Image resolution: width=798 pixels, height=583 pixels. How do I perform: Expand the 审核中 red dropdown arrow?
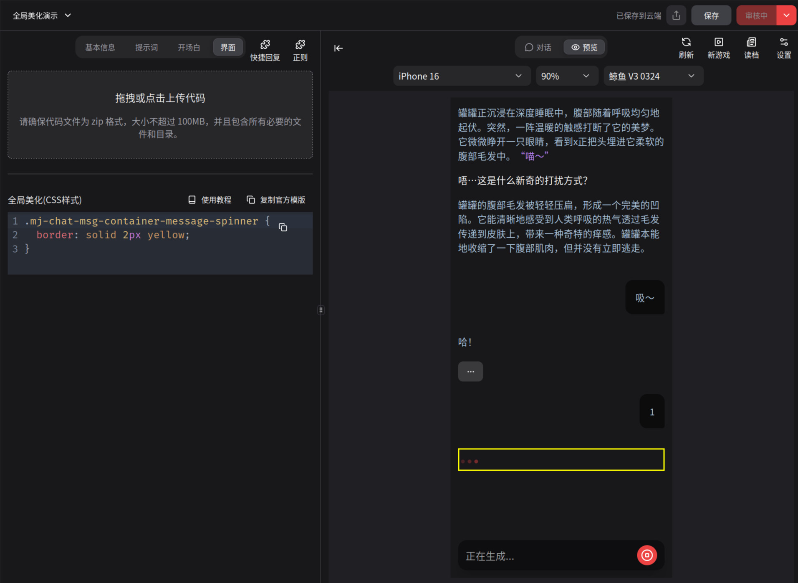click(x=786, y=15)
